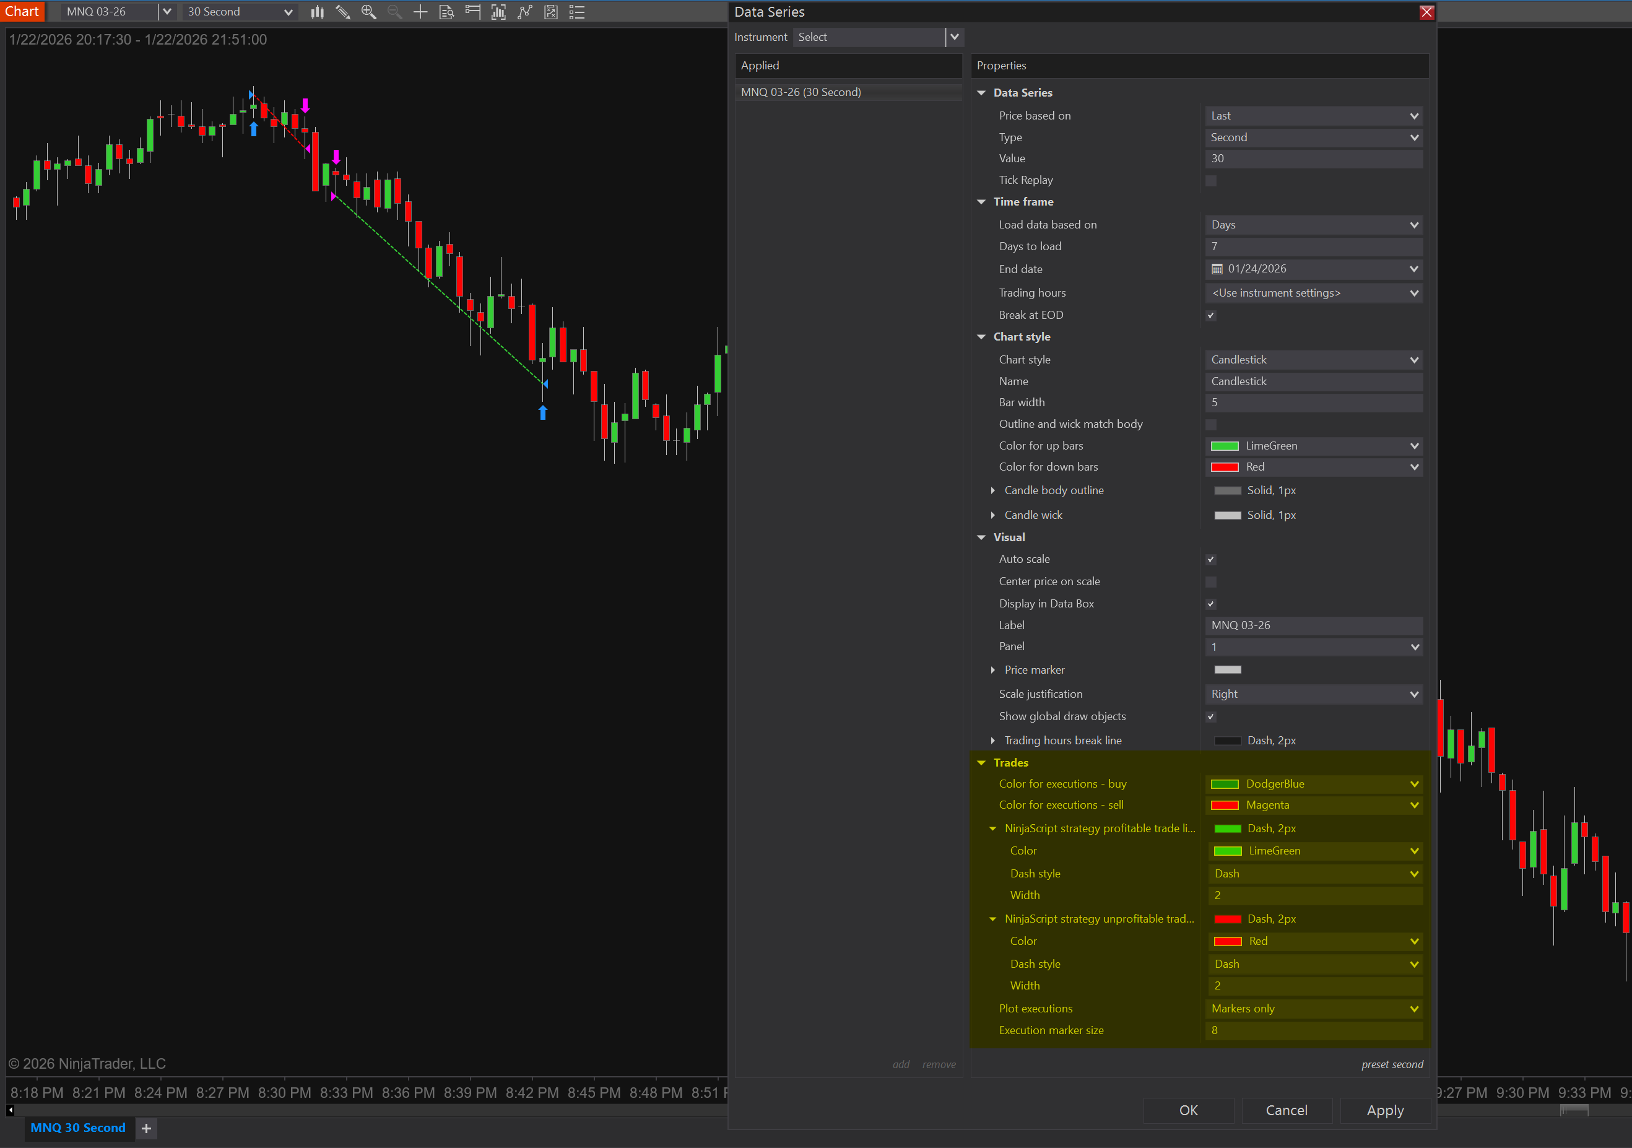Click the Zoom In magnifier icon

(368, 12)
